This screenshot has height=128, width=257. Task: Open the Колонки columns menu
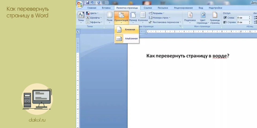coord(143,18)
